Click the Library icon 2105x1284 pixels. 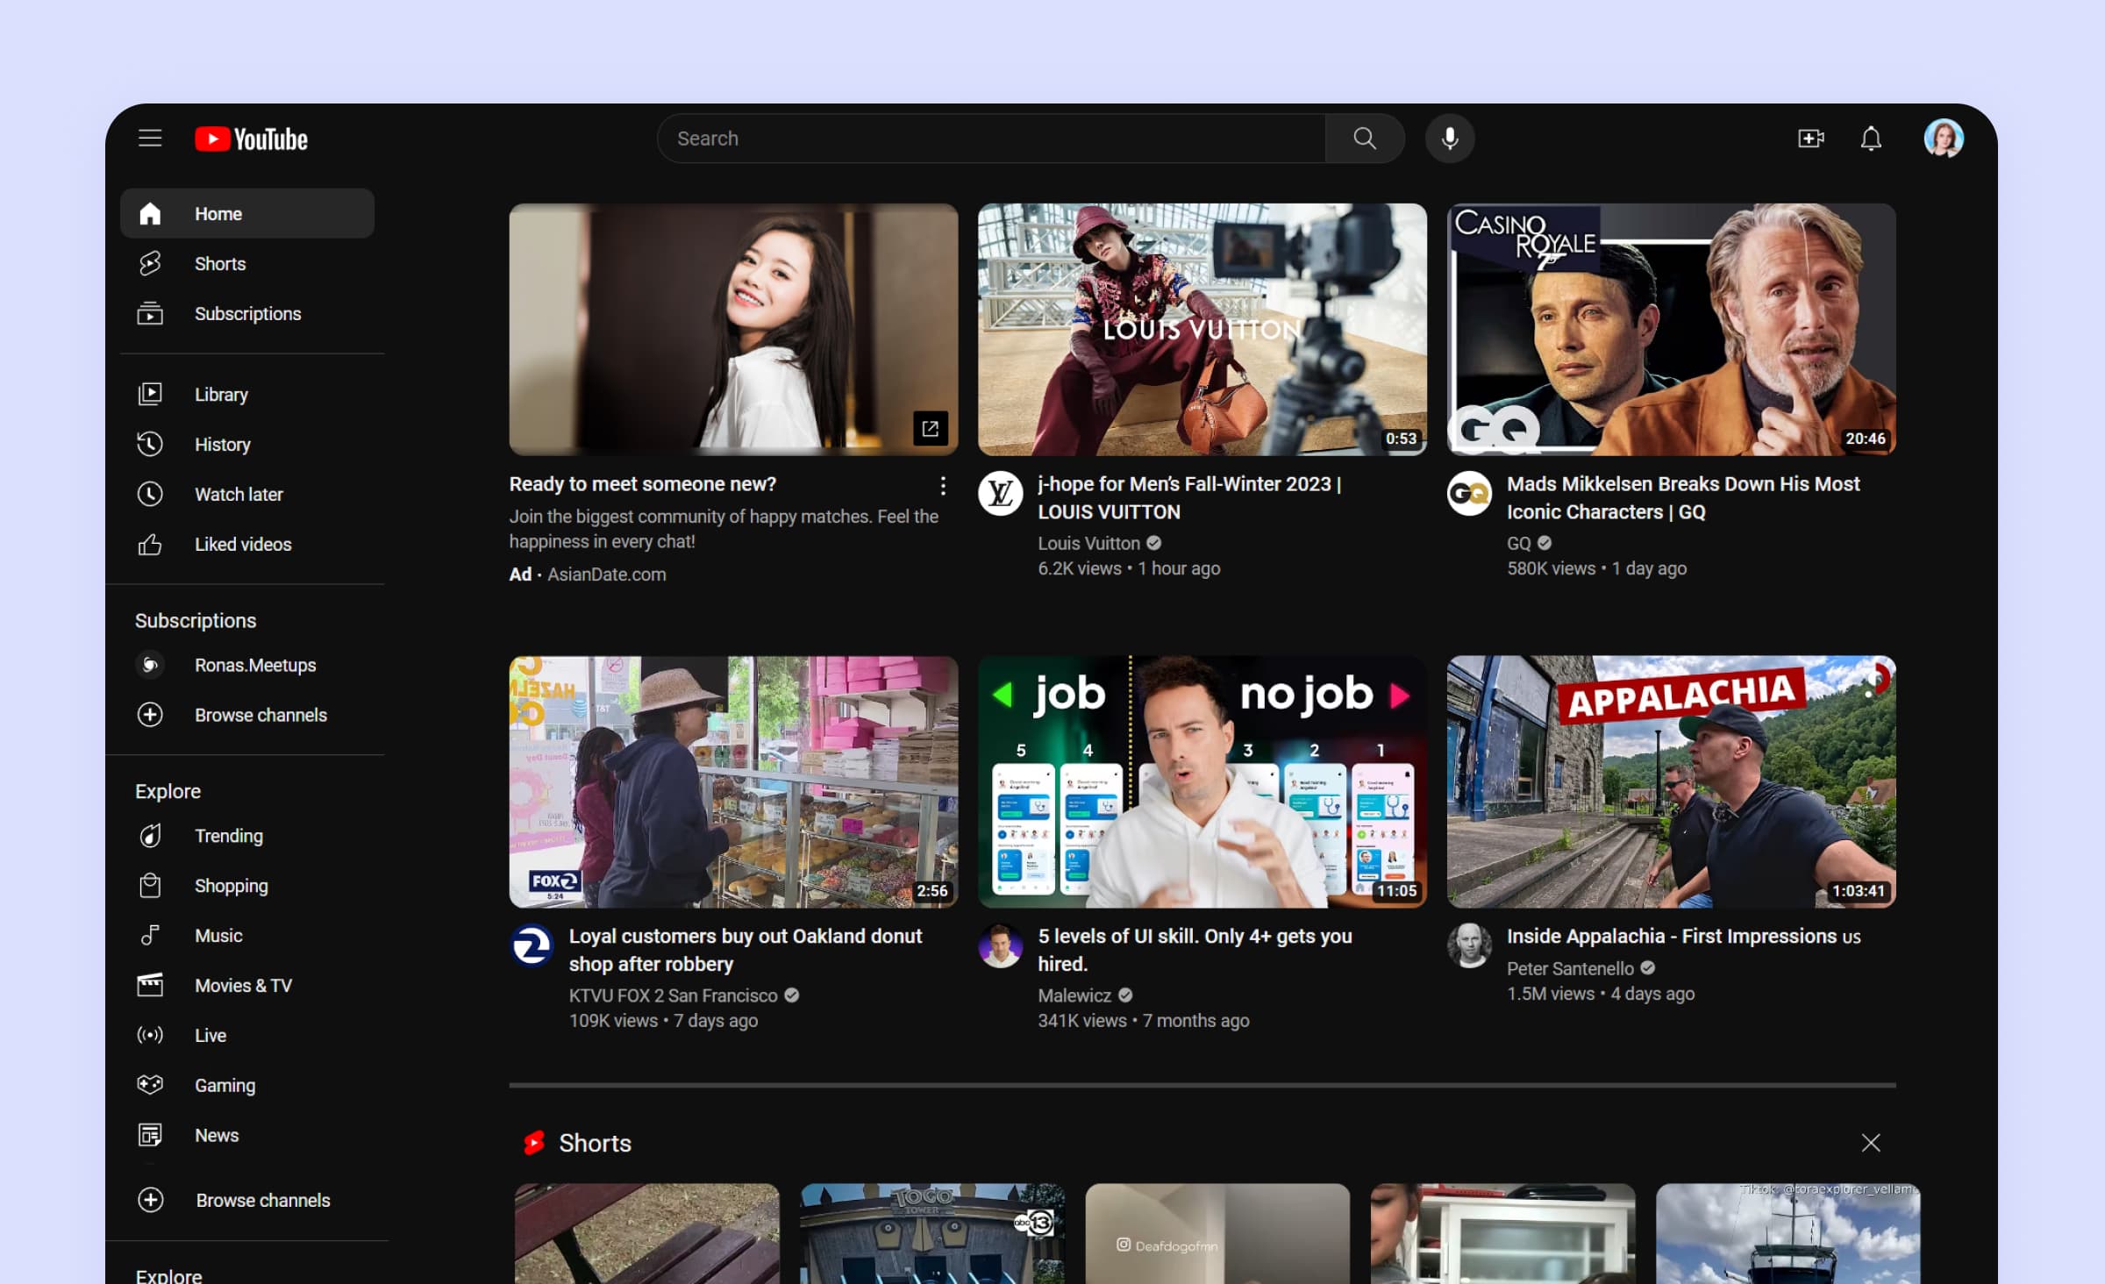click(150, 394)
